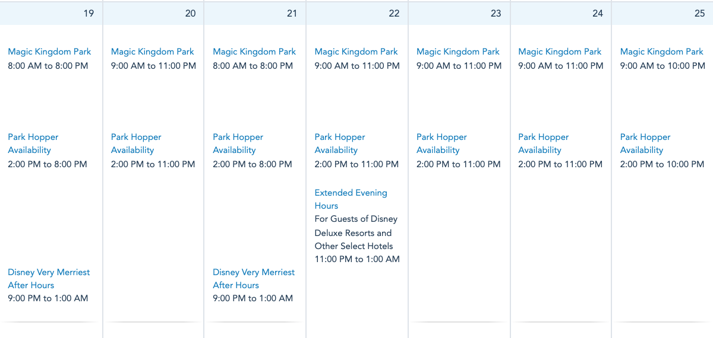Open Park Hopper Availability for day 19

(x=33, y=144)
